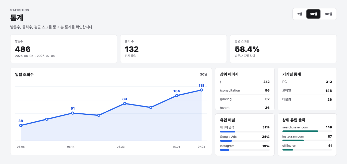Click the chart data point labeled 83
Image resolution: width=347 pixels, height=164 pixels.
tap(125, 103)
